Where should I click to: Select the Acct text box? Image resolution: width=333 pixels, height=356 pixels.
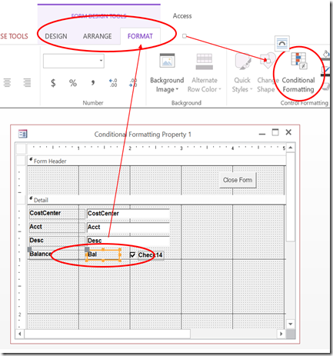pos(128,227)
